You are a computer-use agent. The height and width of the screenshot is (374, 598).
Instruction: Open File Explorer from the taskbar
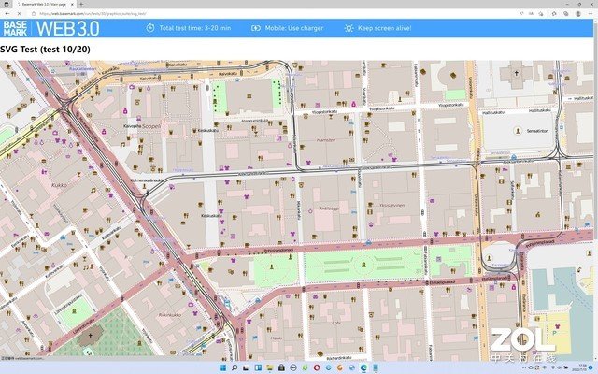click(270, 367)
